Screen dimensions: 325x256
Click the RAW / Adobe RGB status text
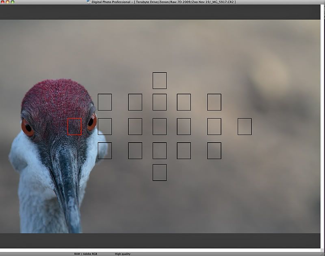(x=86, y=254)
